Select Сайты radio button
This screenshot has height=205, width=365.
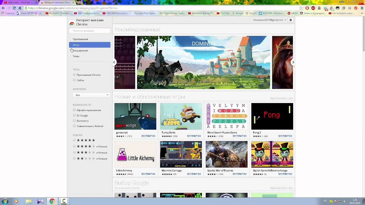click(x=74, y=80)
